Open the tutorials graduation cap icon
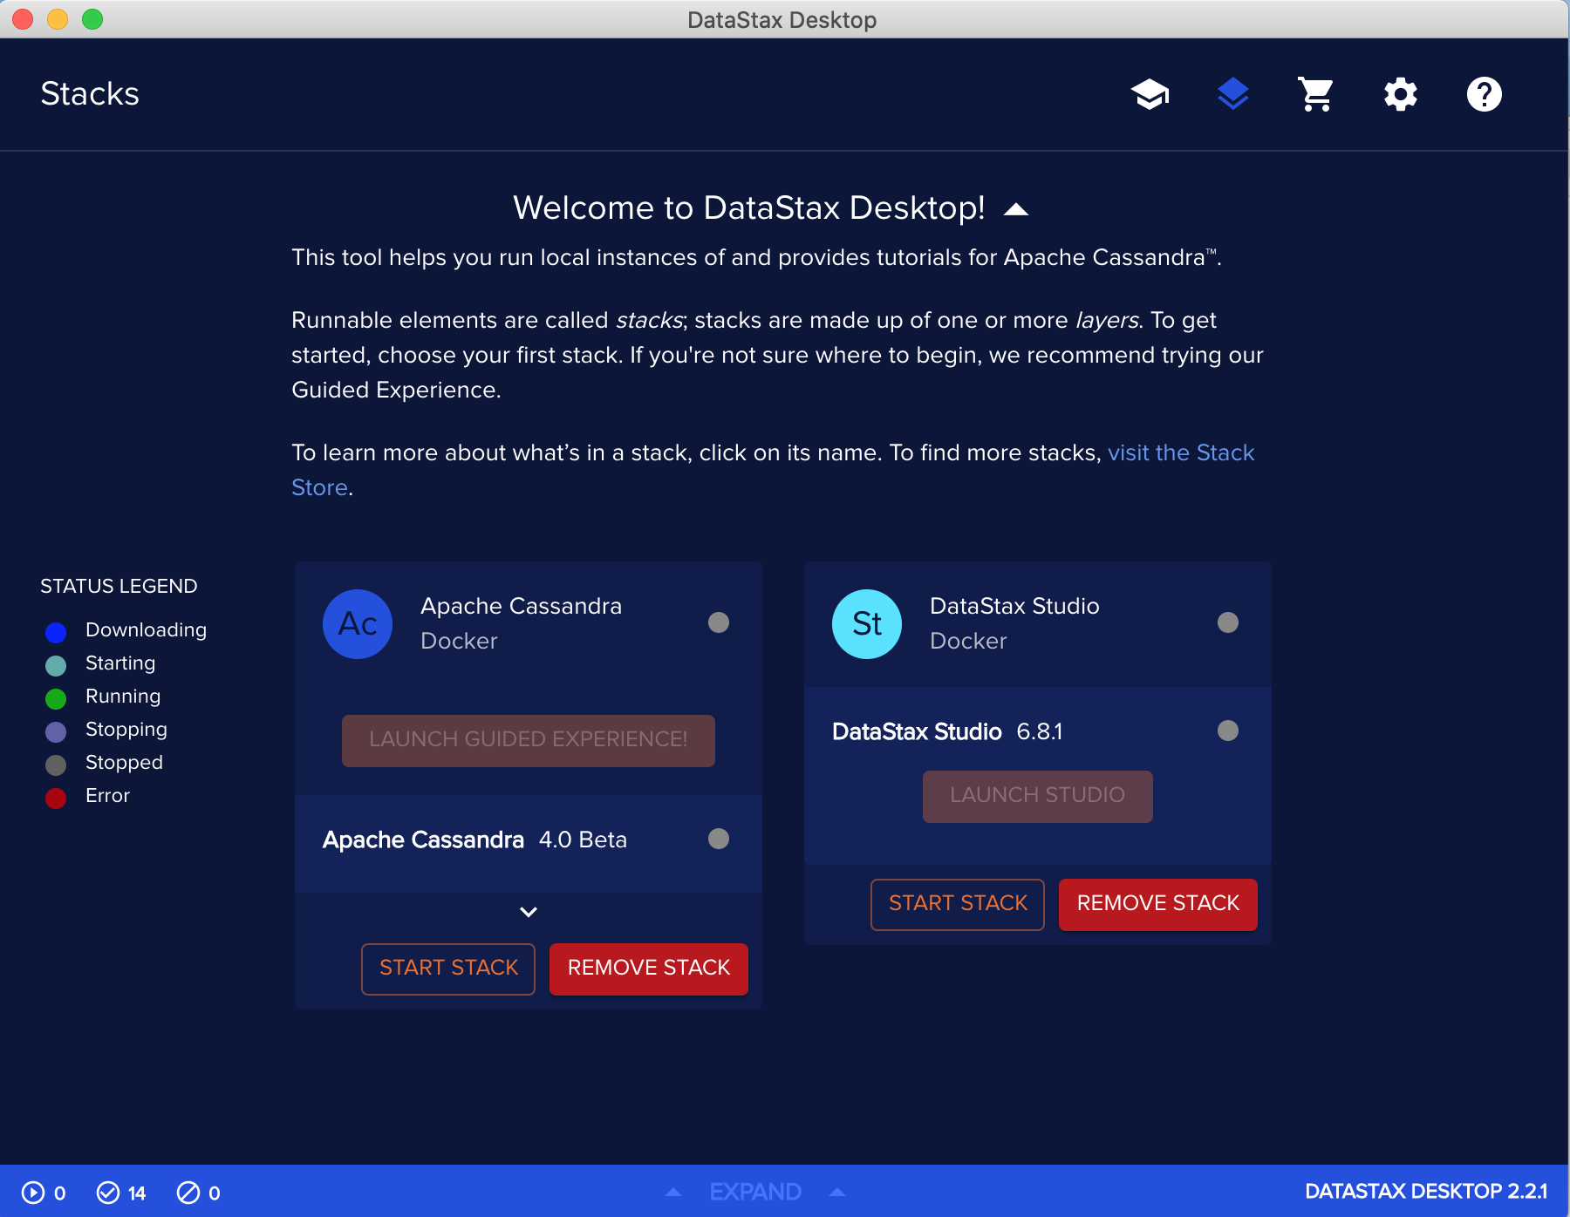The image size is (1570, 1217). [x=1150, y=93]
